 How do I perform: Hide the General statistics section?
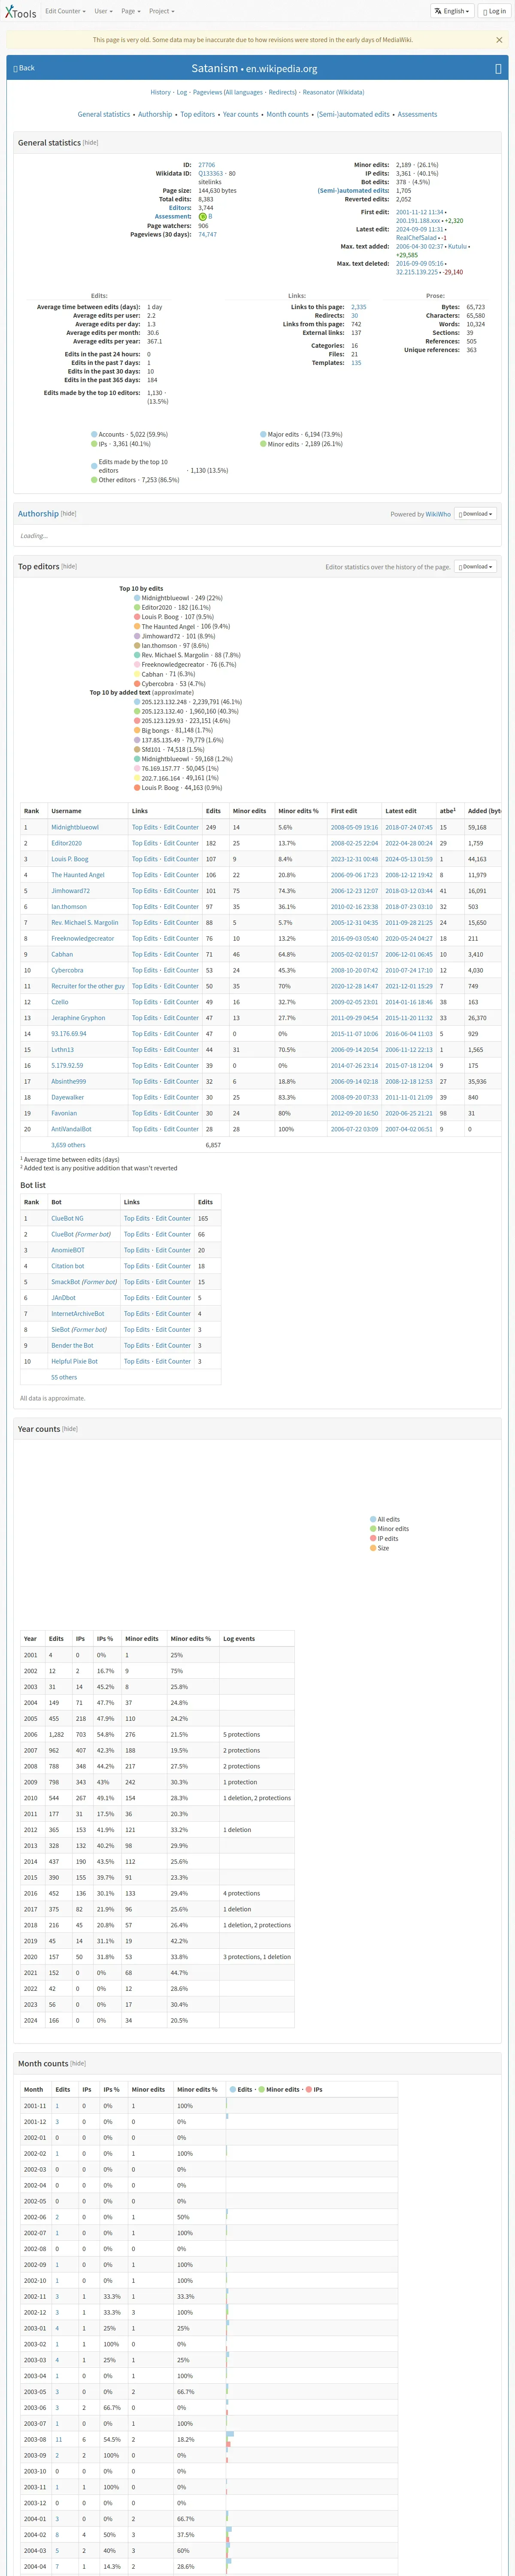[x=90, y=143]
